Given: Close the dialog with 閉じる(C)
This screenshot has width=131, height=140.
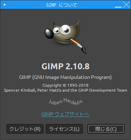Looking at the screenshot, I should [x=106, y=129].
